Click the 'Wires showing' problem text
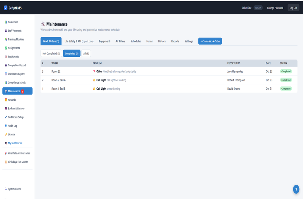 click(x=113, y=89)
